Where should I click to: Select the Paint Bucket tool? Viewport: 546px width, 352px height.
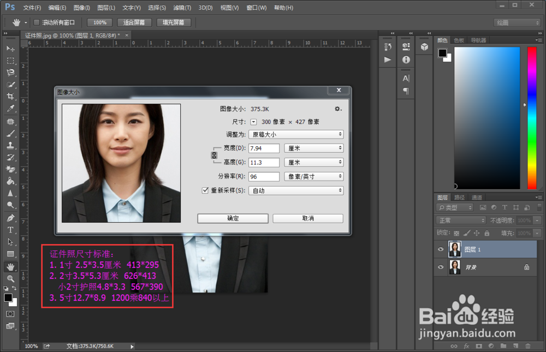click(x=10, y=181)
